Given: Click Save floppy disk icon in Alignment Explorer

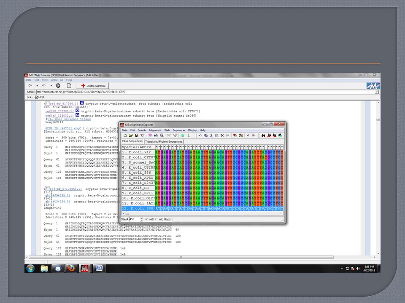Looking at the screenshot, I should (137, 136).
